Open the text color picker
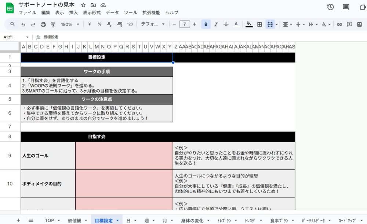This screenshot has width=367, height=224. pos(236,24)
